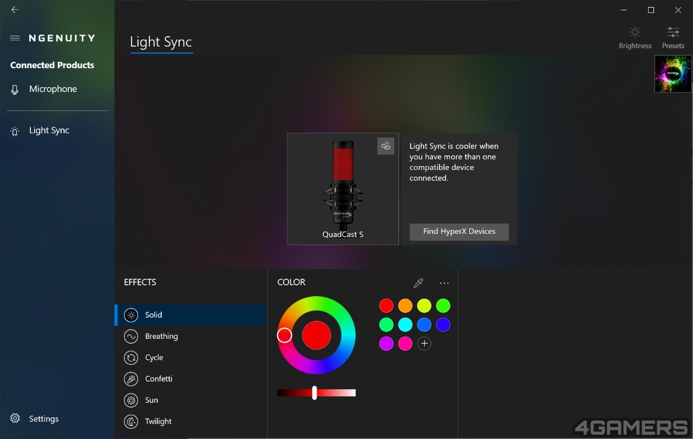Choose the Twilight effect label
This screenshot has height=439, width=693.
coord(158,422)
